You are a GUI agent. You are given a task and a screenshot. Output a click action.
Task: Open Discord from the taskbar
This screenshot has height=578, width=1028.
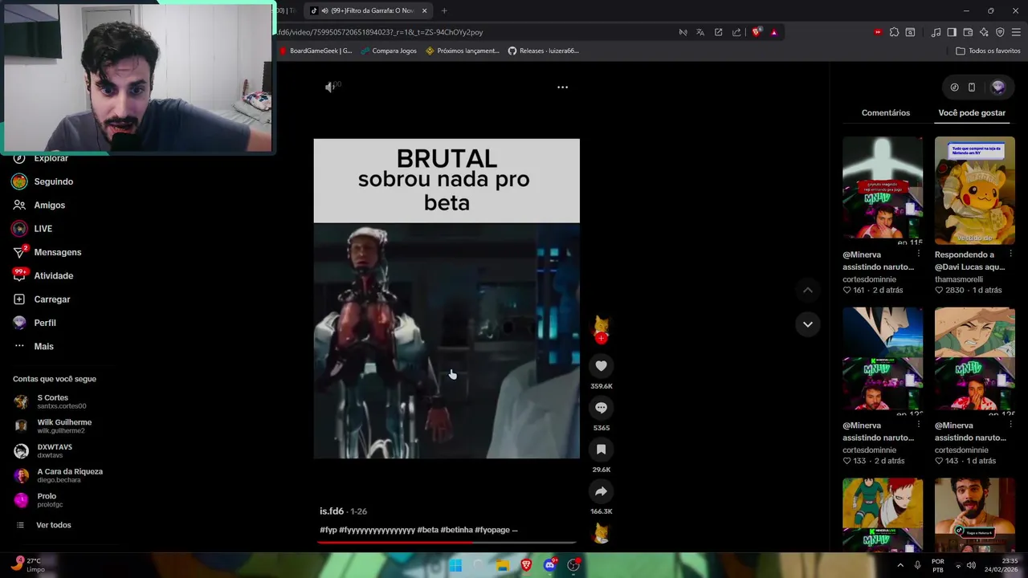click(550, 565)
